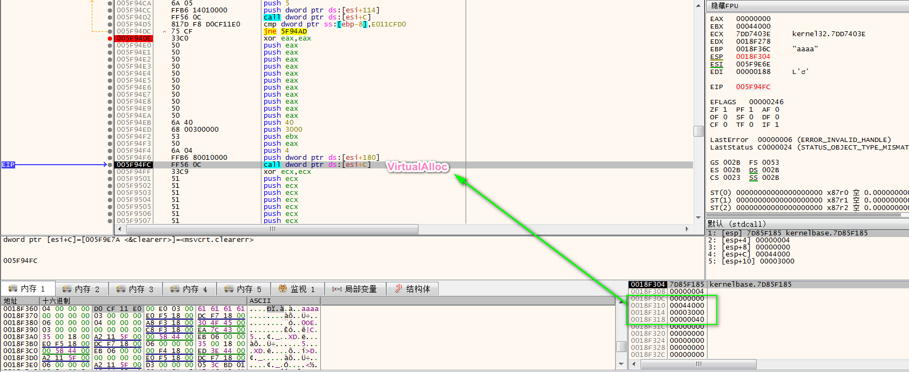Select ECX register value 7DD7403E
Viewport: 909px width, 372px height.
753,34
